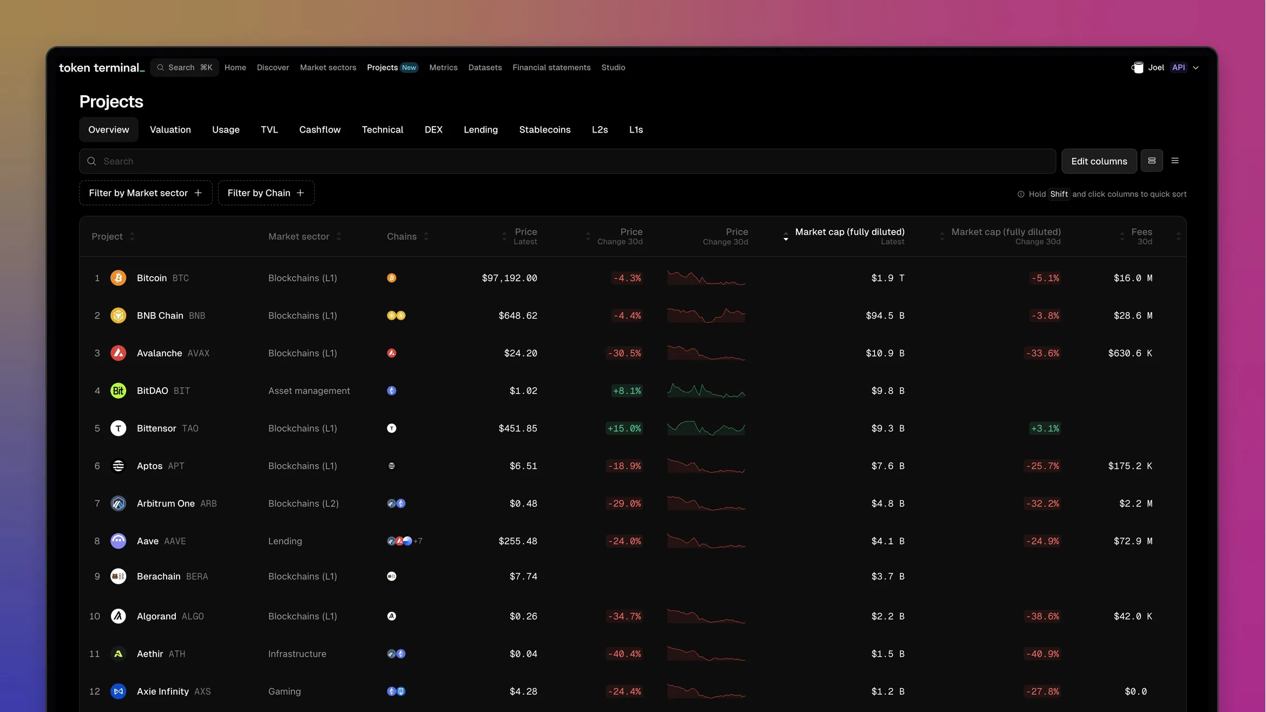This screenshot has height=712, width=1266.
Task: Sort by the Market sector column
Action: [x=305, y=236]
